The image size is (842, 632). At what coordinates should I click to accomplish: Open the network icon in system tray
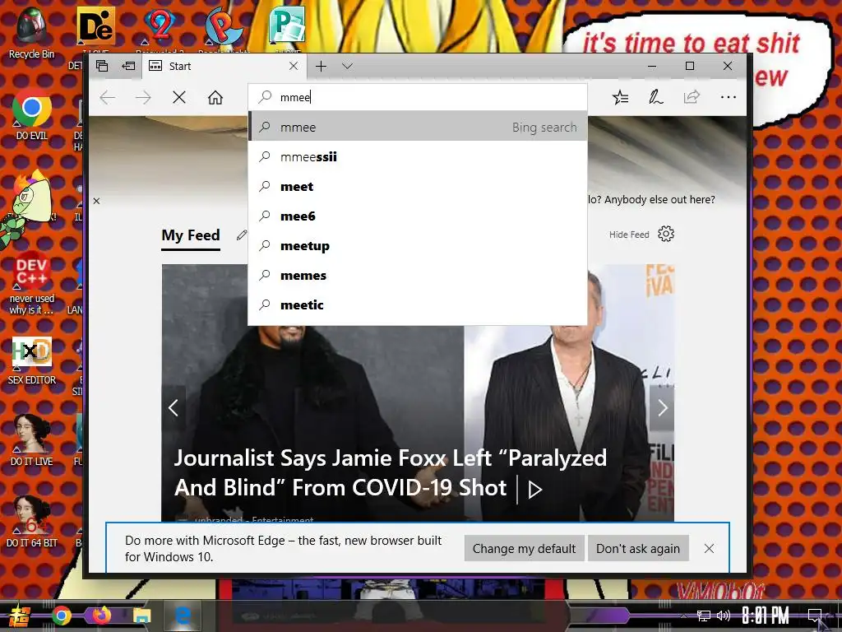pyautogui.click(x=704, y=616)
